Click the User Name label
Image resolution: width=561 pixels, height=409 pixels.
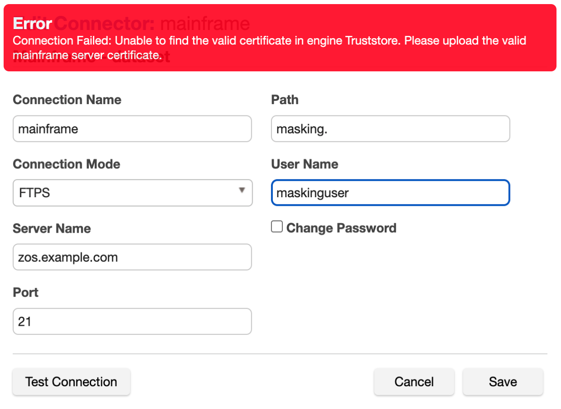point(305,164)
